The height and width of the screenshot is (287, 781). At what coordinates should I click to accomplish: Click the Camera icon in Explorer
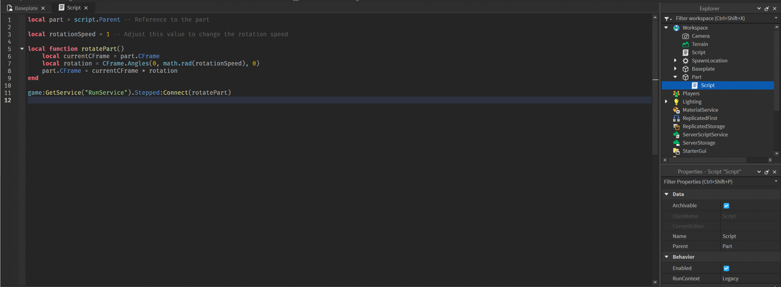[685, 36]
